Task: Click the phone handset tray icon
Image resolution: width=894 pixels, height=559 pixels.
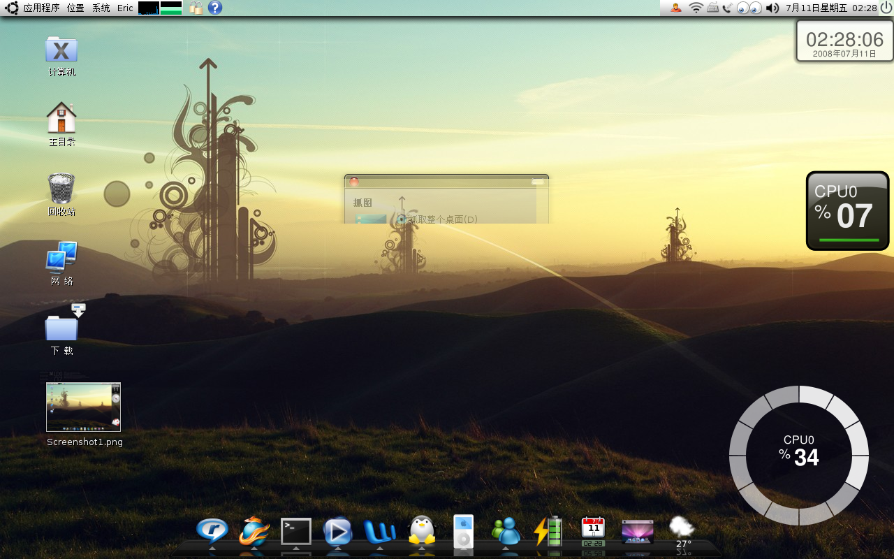Action: click(x=728, y=8)
